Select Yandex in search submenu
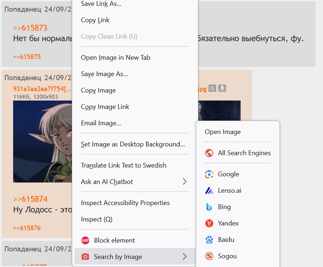The width and height of the screenshot is (323, 267). [x=238, y=223]
